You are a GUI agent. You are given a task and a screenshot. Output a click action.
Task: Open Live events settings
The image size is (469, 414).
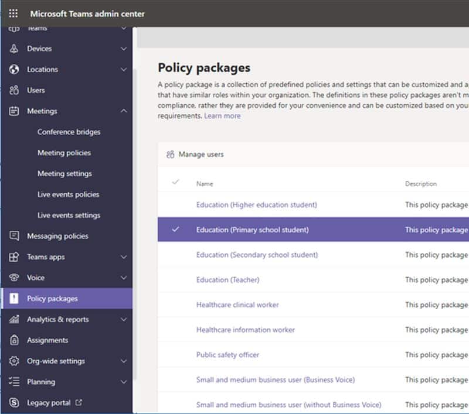tap(69, 215)
